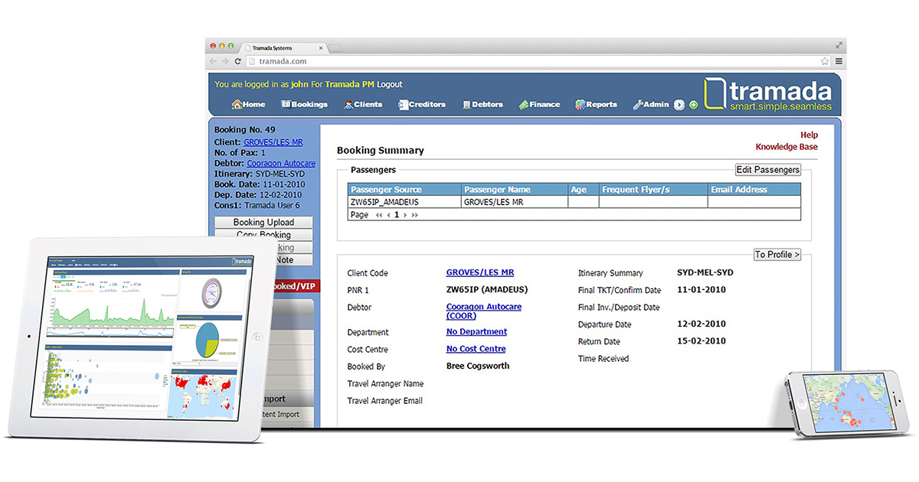Click the Age column header
Screen dimensions: 919x482
pyautogui.click(x=583, y=190)
